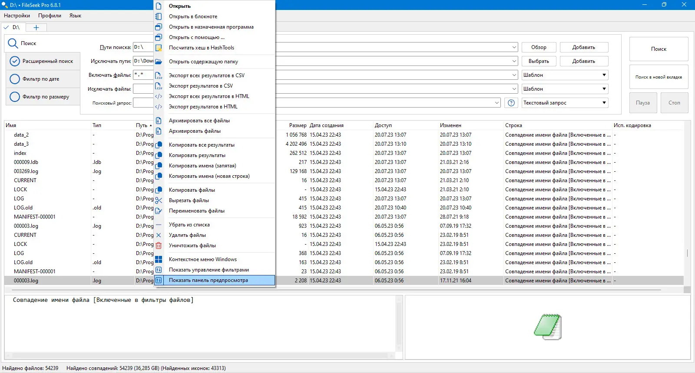Expand the 'Поисковый запрос' history dropdown arrow
The width and height of the screenshot is (695, 373).
497,103
